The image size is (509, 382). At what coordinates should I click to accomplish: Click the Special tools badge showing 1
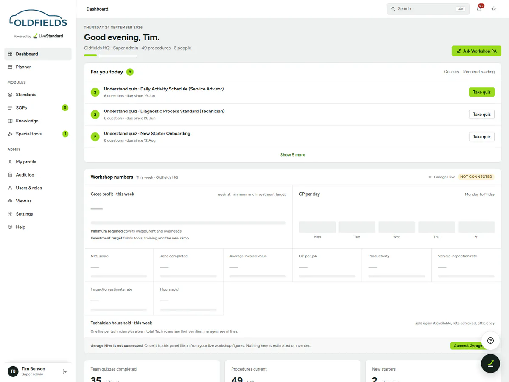65,134
